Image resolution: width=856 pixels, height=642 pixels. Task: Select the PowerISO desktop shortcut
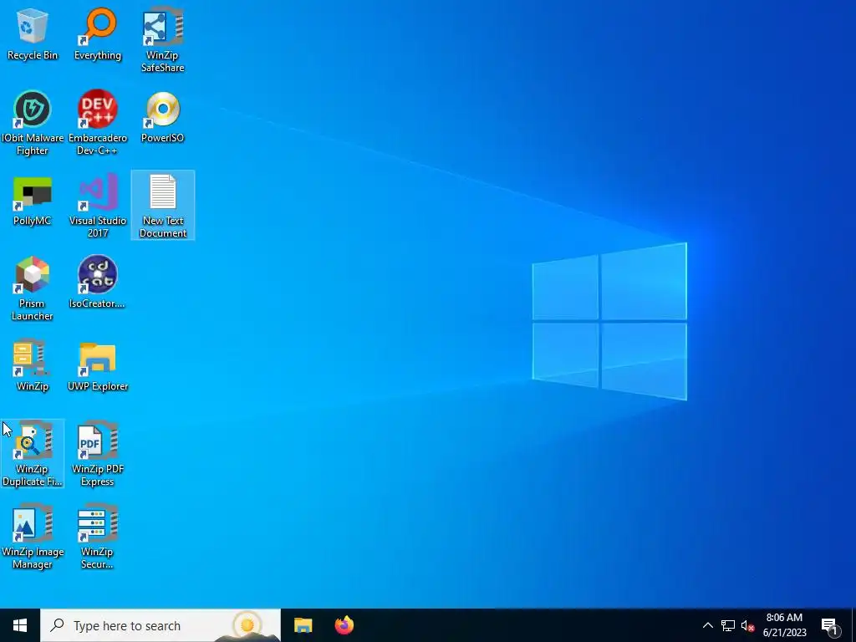(163, 117)
